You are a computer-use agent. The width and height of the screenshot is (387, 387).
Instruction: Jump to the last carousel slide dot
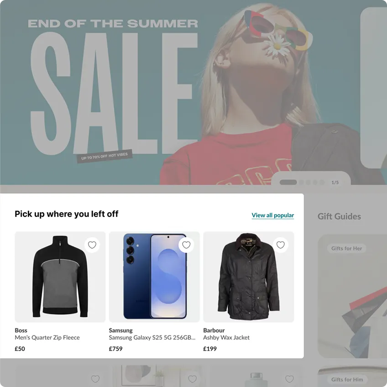coord(322,183)
